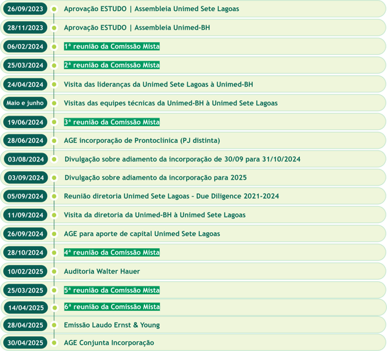Screen dimensions: 387x351
Task: Select the 06/02/2024 date badge
Action: (25, 47)
